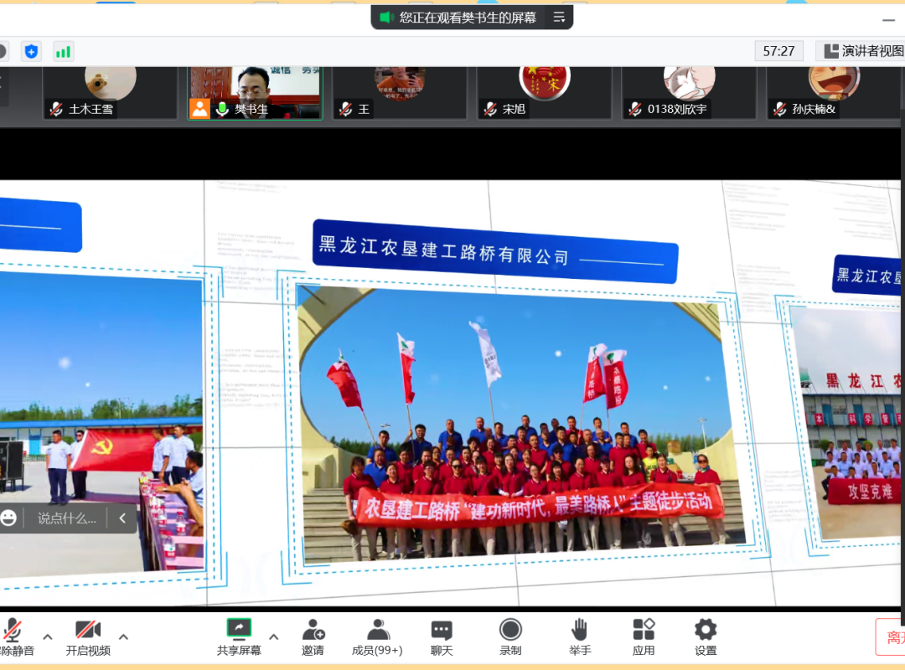Click the center group photo with the red banner
The width and height of the screenshot is (905, 670).
tap(522, 425)
